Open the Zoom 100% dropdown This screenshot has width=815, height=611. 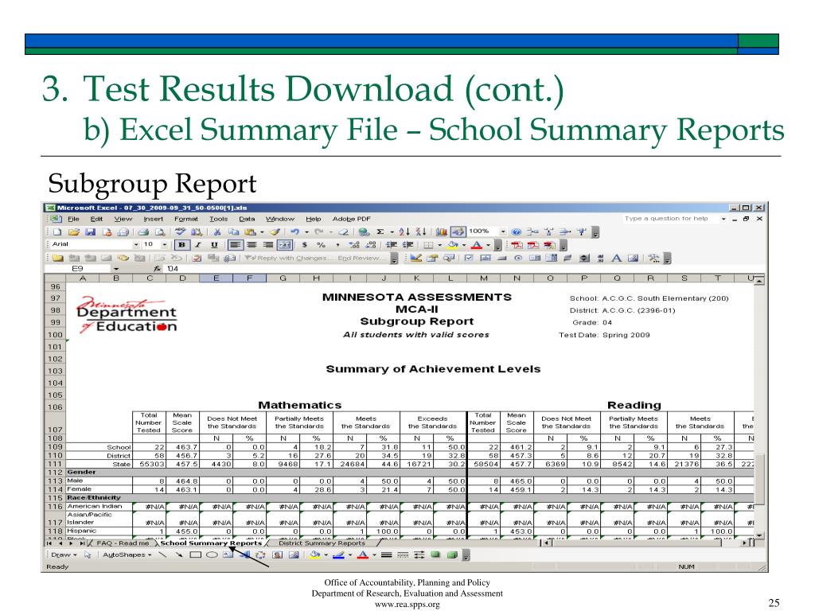[503, 232]
